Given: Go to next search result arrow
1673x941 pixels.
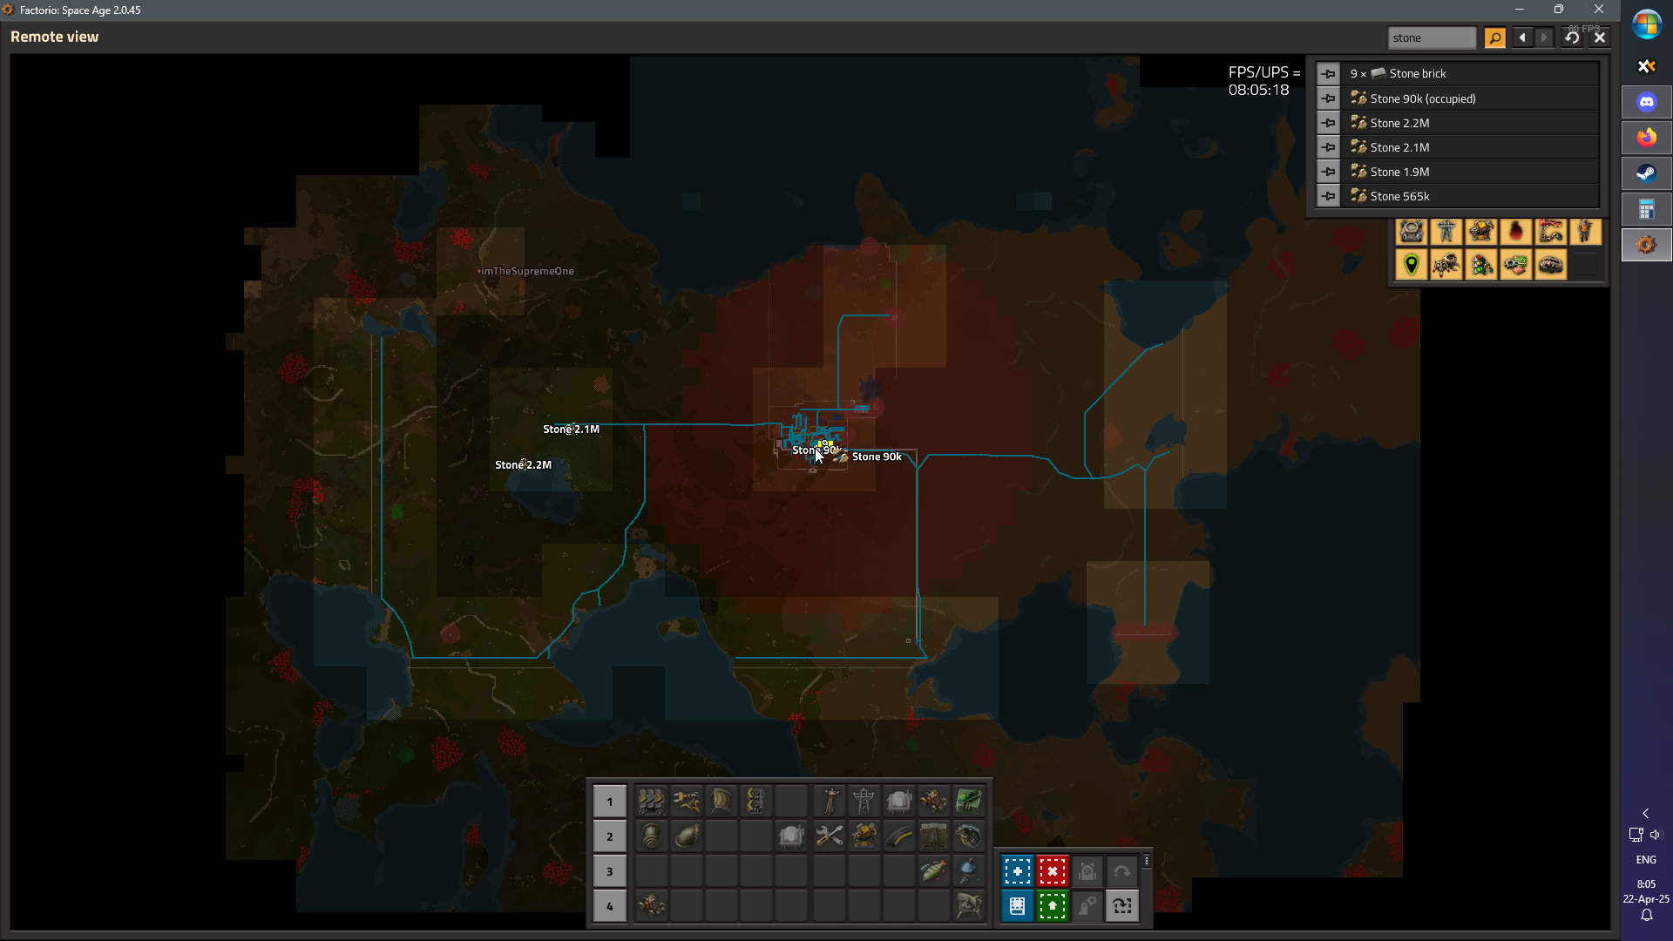Looking at the screenshot, I should tap(1544, 37).
